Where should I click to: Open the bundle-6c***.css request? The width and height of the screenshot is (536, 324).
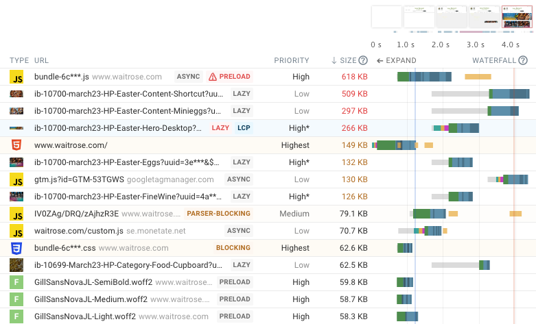65,248
